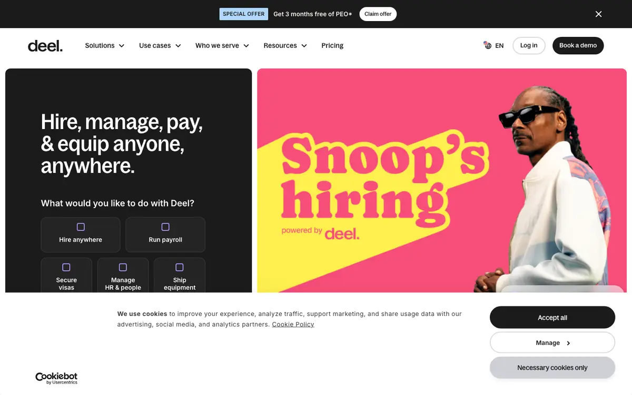This screenshot has height=395, width=632.
Task: Expand the Who we serve menu
Action: point(222,46)
